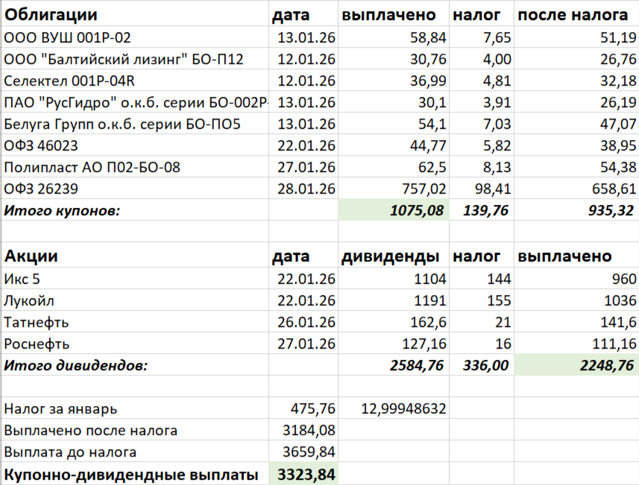Click the Налог за январь label
This screenshot has height=485, width=639.
(135, 408)
